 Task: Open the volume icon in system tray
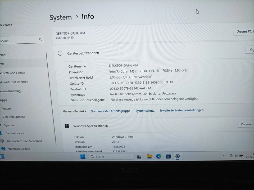(236, 156)
